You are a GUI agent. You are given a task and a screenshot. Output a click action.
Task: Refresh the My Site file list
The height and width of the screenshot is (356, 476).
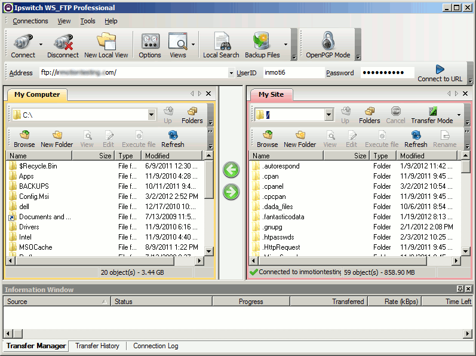click(x=416, y=139)
